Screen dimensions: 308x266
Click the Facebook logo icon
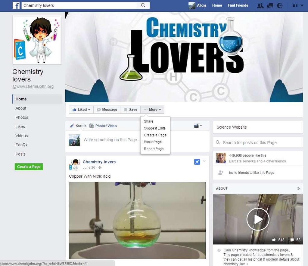click(16, 5)
